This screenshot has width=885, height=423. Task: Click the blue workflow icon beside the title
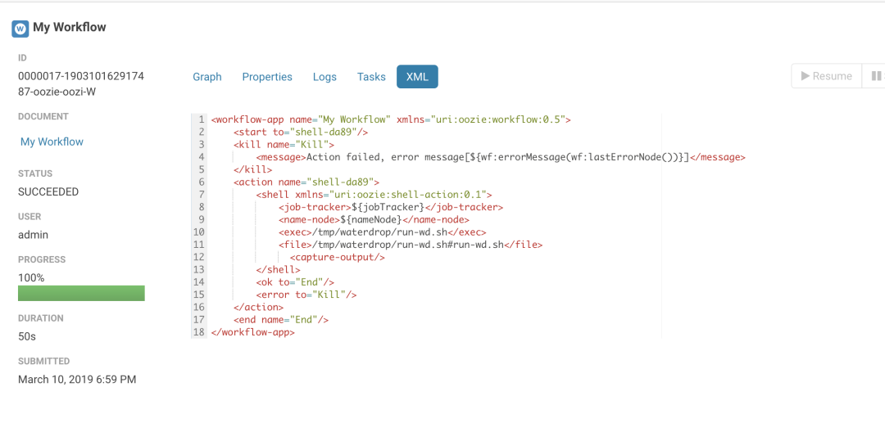pos(20,28)
